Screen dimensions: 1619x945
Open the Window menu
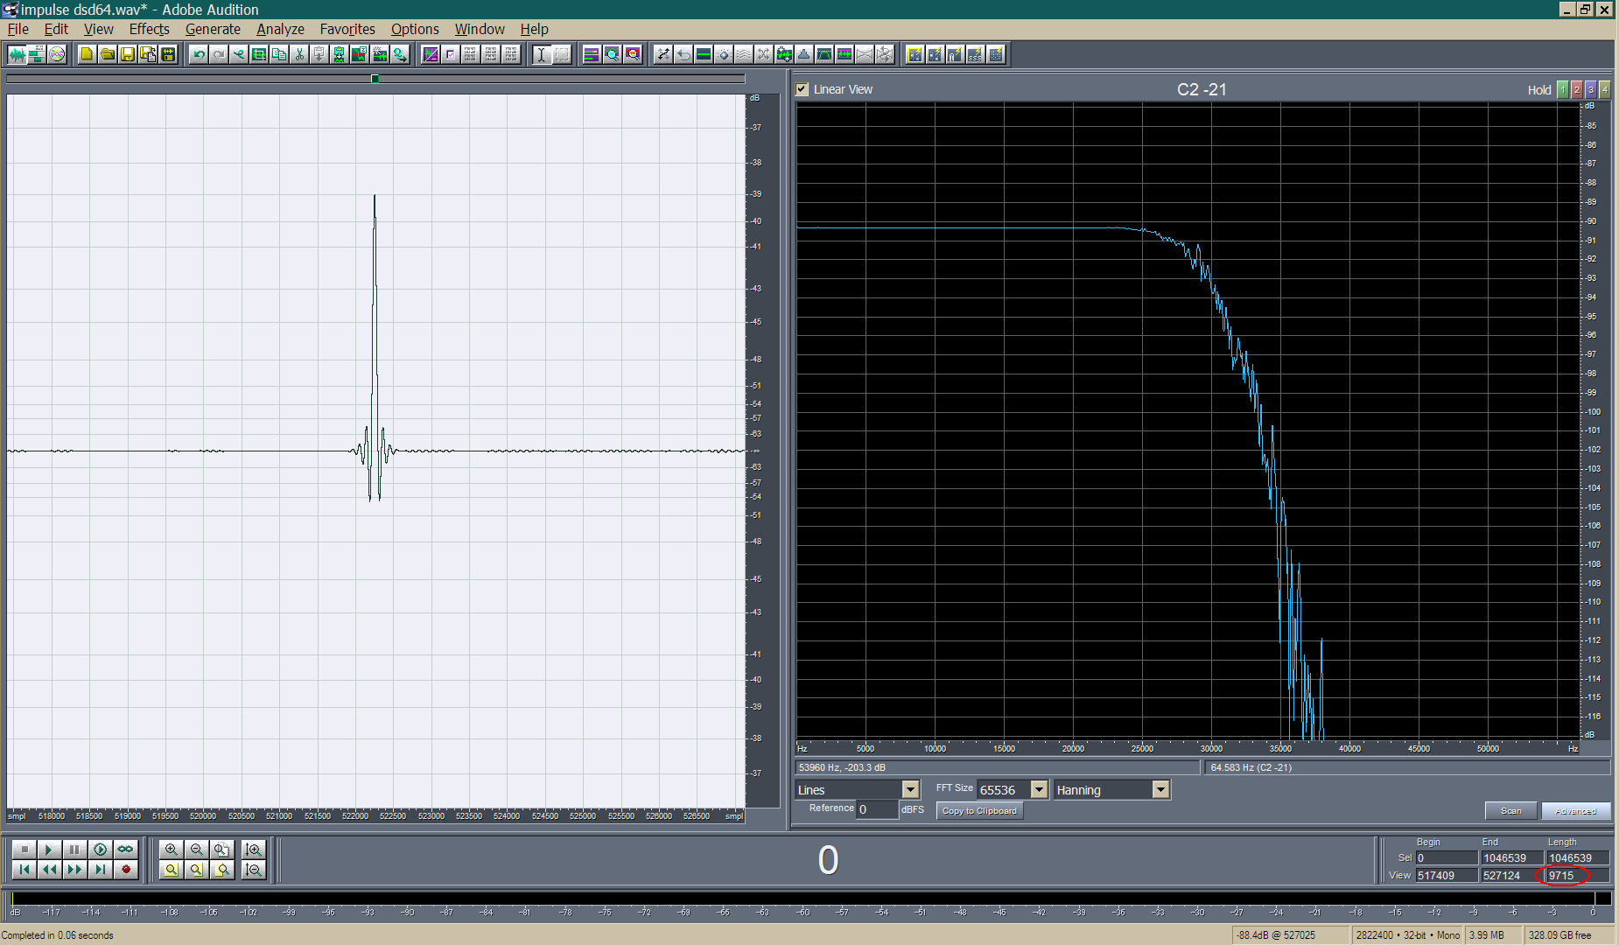click(480, 29)
